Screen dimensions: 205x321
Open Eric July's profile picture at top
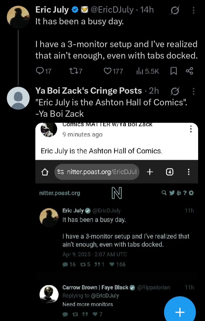18,17
